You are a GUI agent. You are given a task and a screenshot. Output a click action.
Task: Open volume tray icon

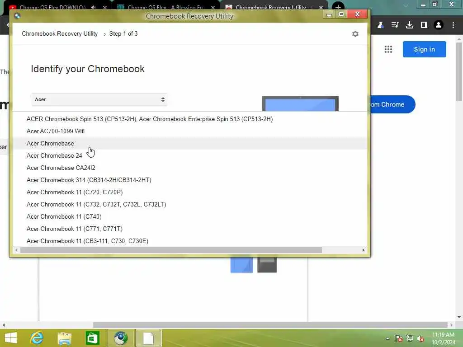click(420, 338)
